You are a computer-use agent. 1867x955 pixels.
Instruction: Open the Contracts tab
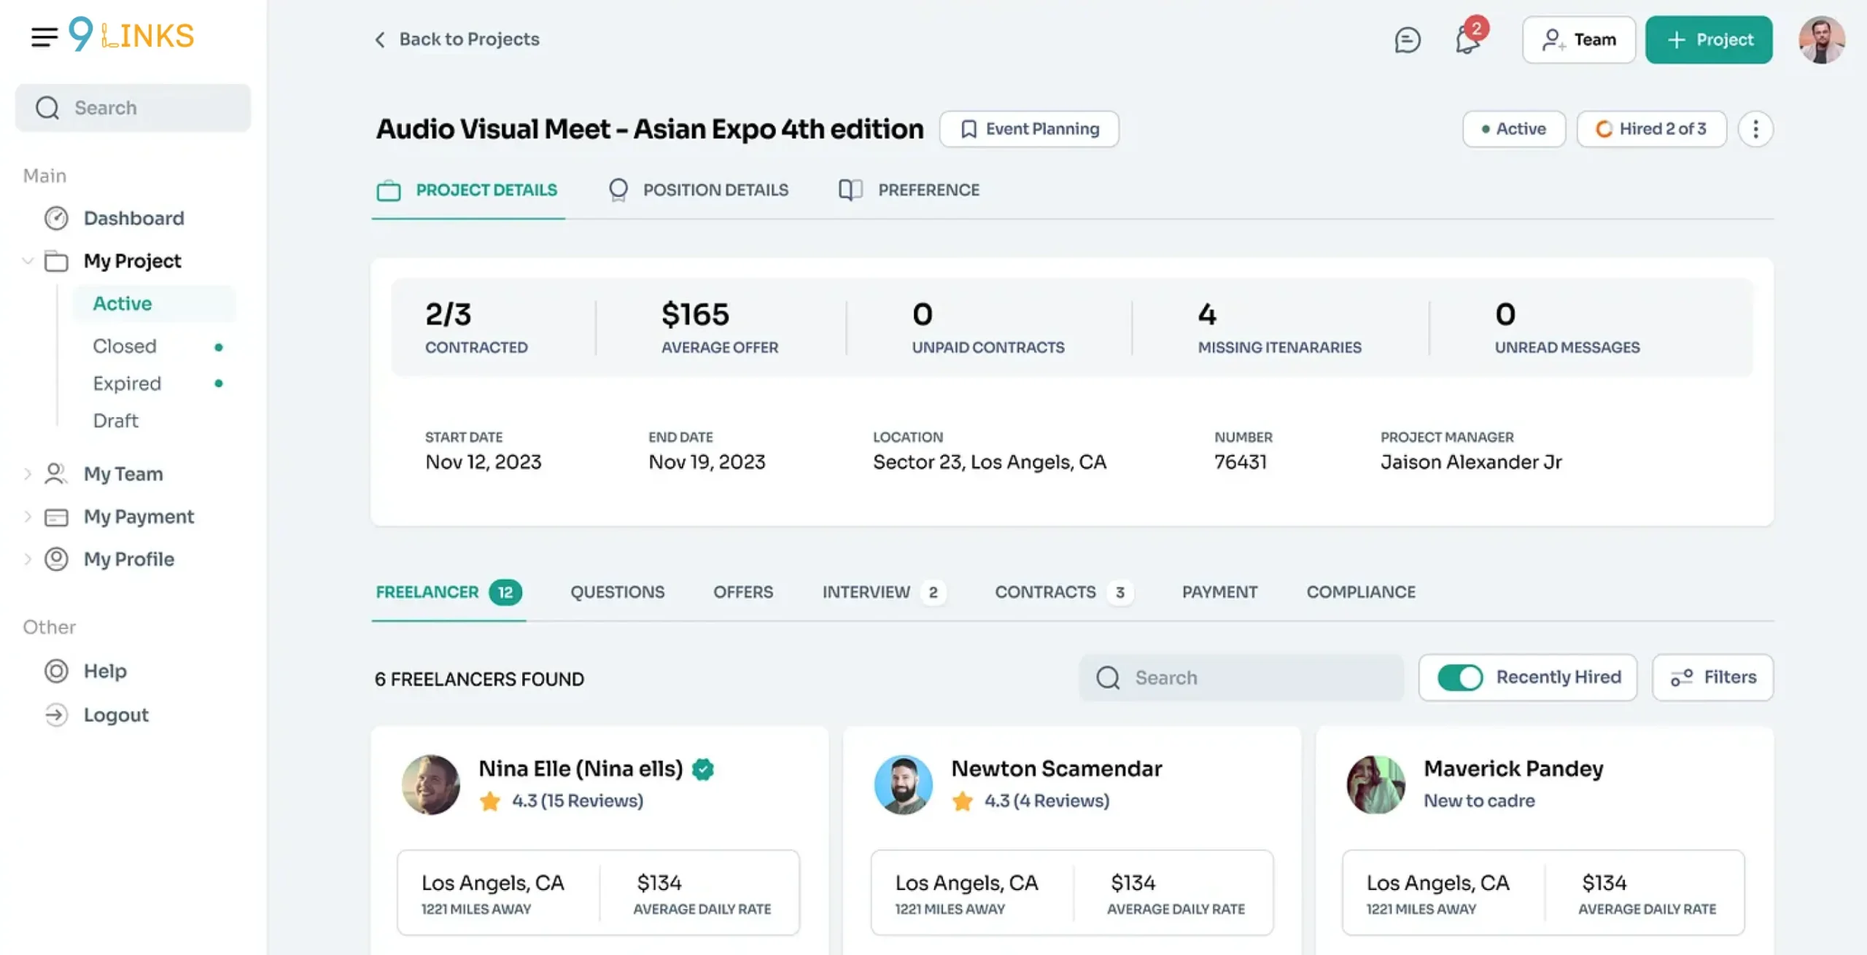pyautogui.click(x=1063, y=592)
